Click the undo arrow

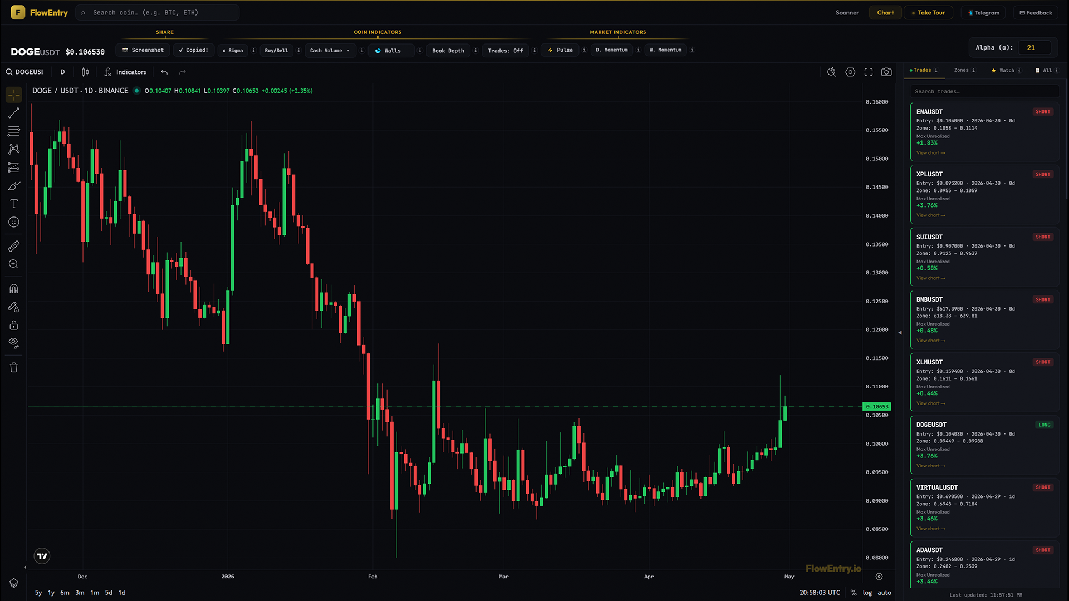164,72
